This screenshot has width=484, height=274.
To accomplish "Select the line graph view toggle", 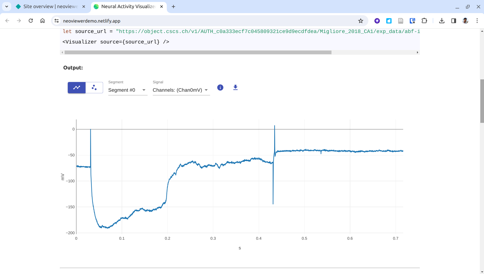I will [77, 87].
